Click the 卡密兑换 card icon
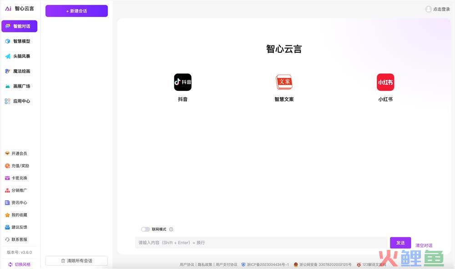Viewport: 455px width, 269px height. click(7, 178)
